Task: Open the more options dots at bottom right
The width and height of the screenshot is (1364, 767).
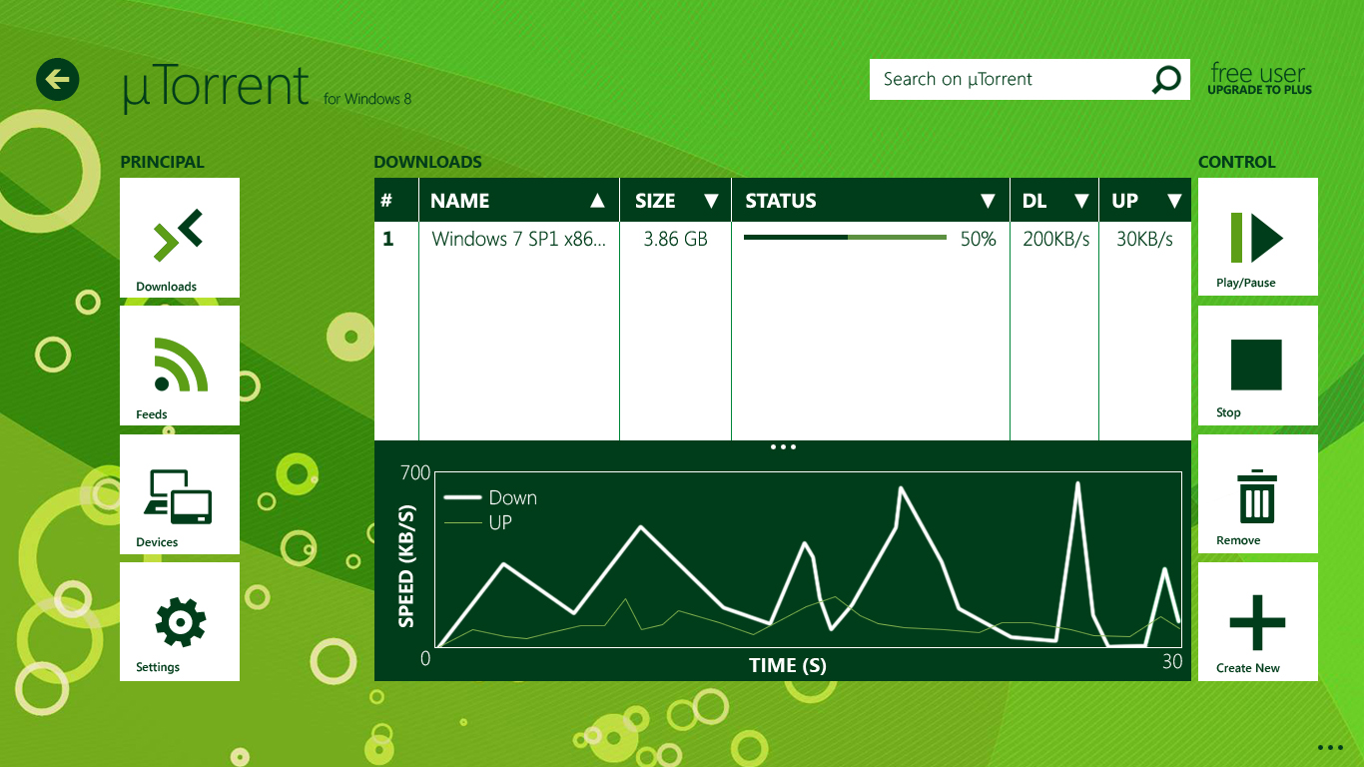Action: [1330, 747]
